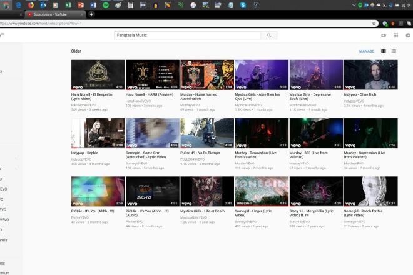Image resolution: width=413 pixels, height=275 pixels.
Task: Click Mystica Girls - Abre Bien los Ojos title
Action: [257, 96]
